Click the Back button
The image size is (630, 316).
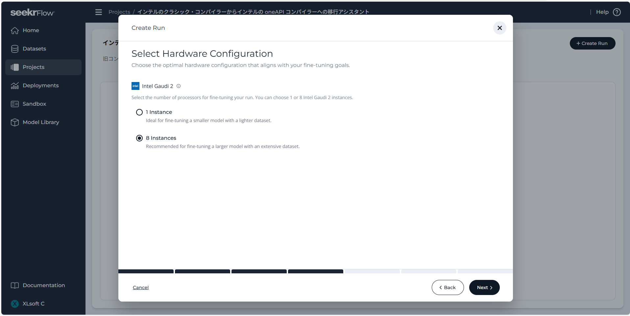(448, 287)
